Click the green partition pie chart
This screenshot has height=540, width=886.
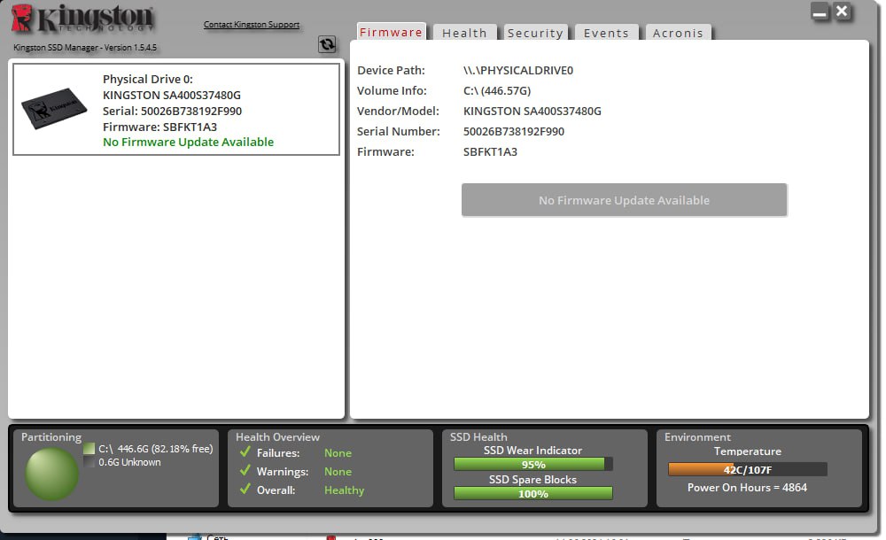coord(51,474)
